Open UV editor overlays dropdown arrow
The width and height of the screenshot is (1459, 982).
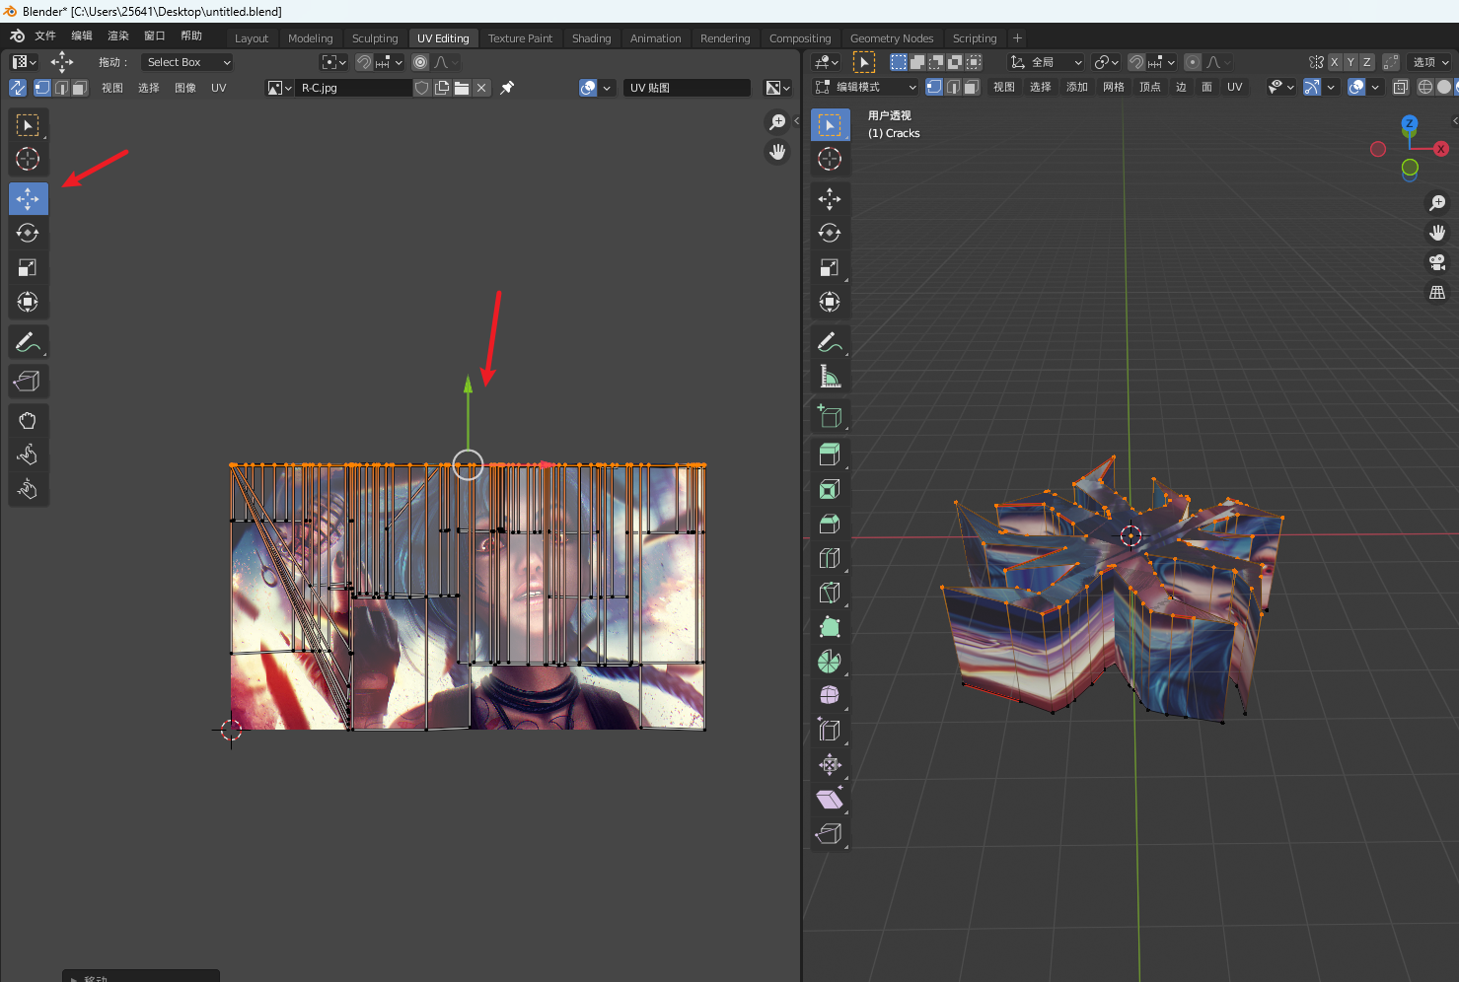click(607, 88)
